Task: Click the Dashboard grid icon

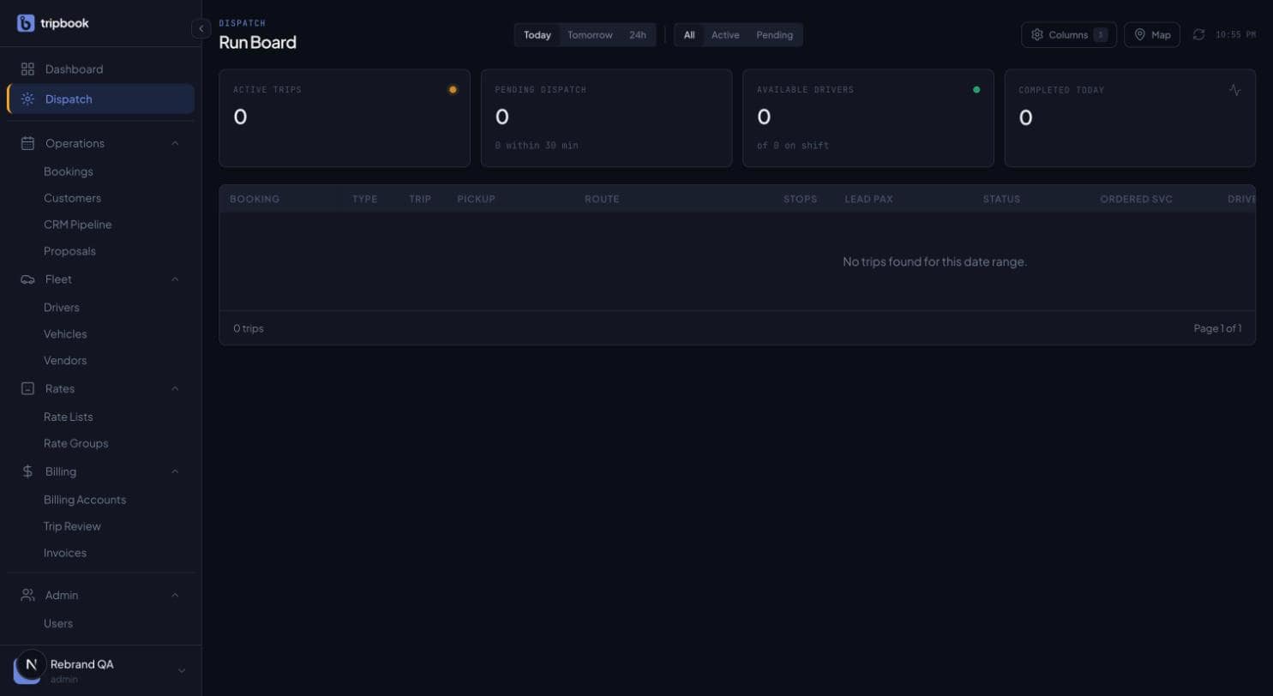Action: [x=27, y=69]
